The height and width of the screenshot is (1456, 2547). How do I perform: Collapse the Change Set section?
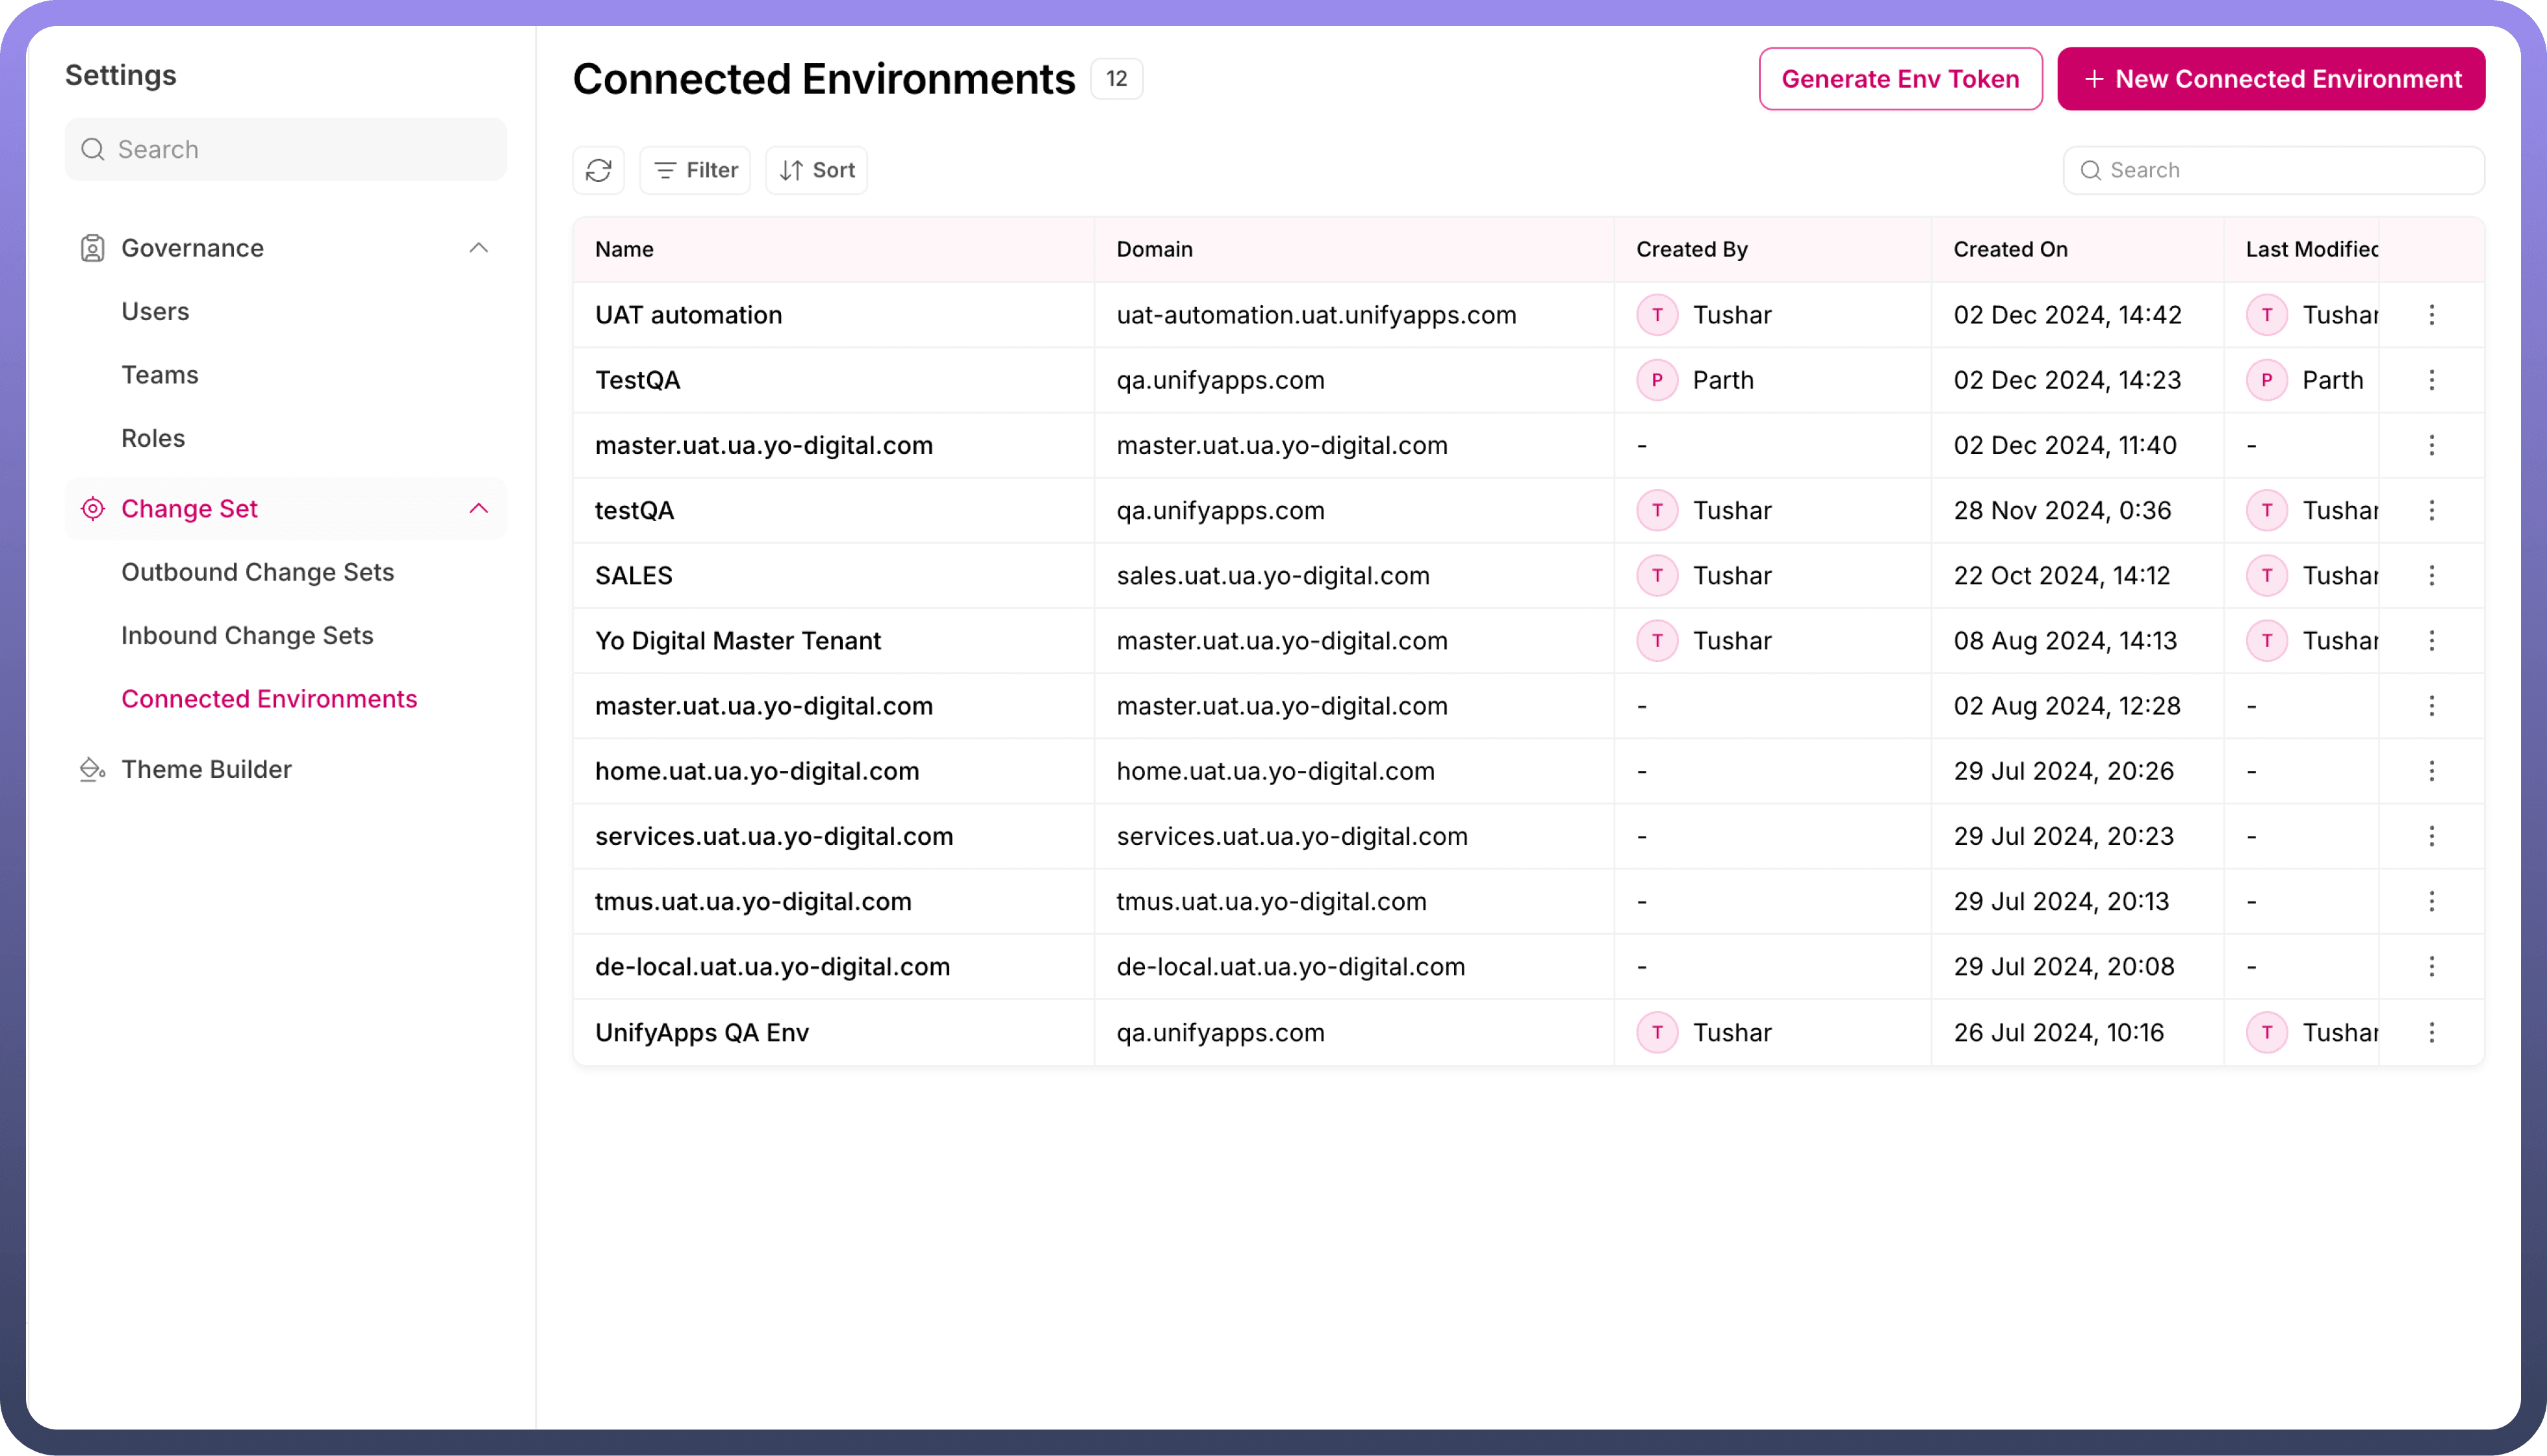(478, 509)
